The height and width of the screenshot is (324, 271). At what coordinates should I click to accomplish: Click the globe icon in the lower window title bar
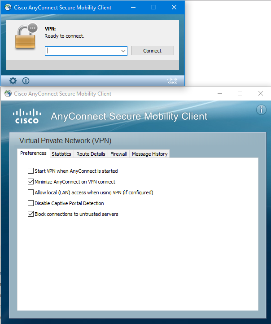(x=8, y=94)
